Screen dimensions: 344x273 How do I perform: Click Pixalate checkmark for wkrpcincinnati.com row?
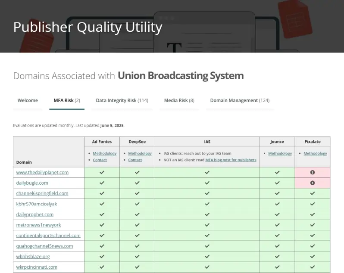coord(313,267)
